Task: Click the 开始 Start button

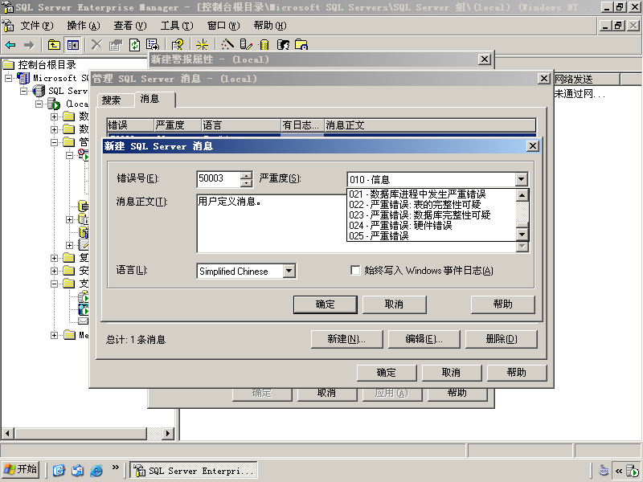Action: coord(21,470)
